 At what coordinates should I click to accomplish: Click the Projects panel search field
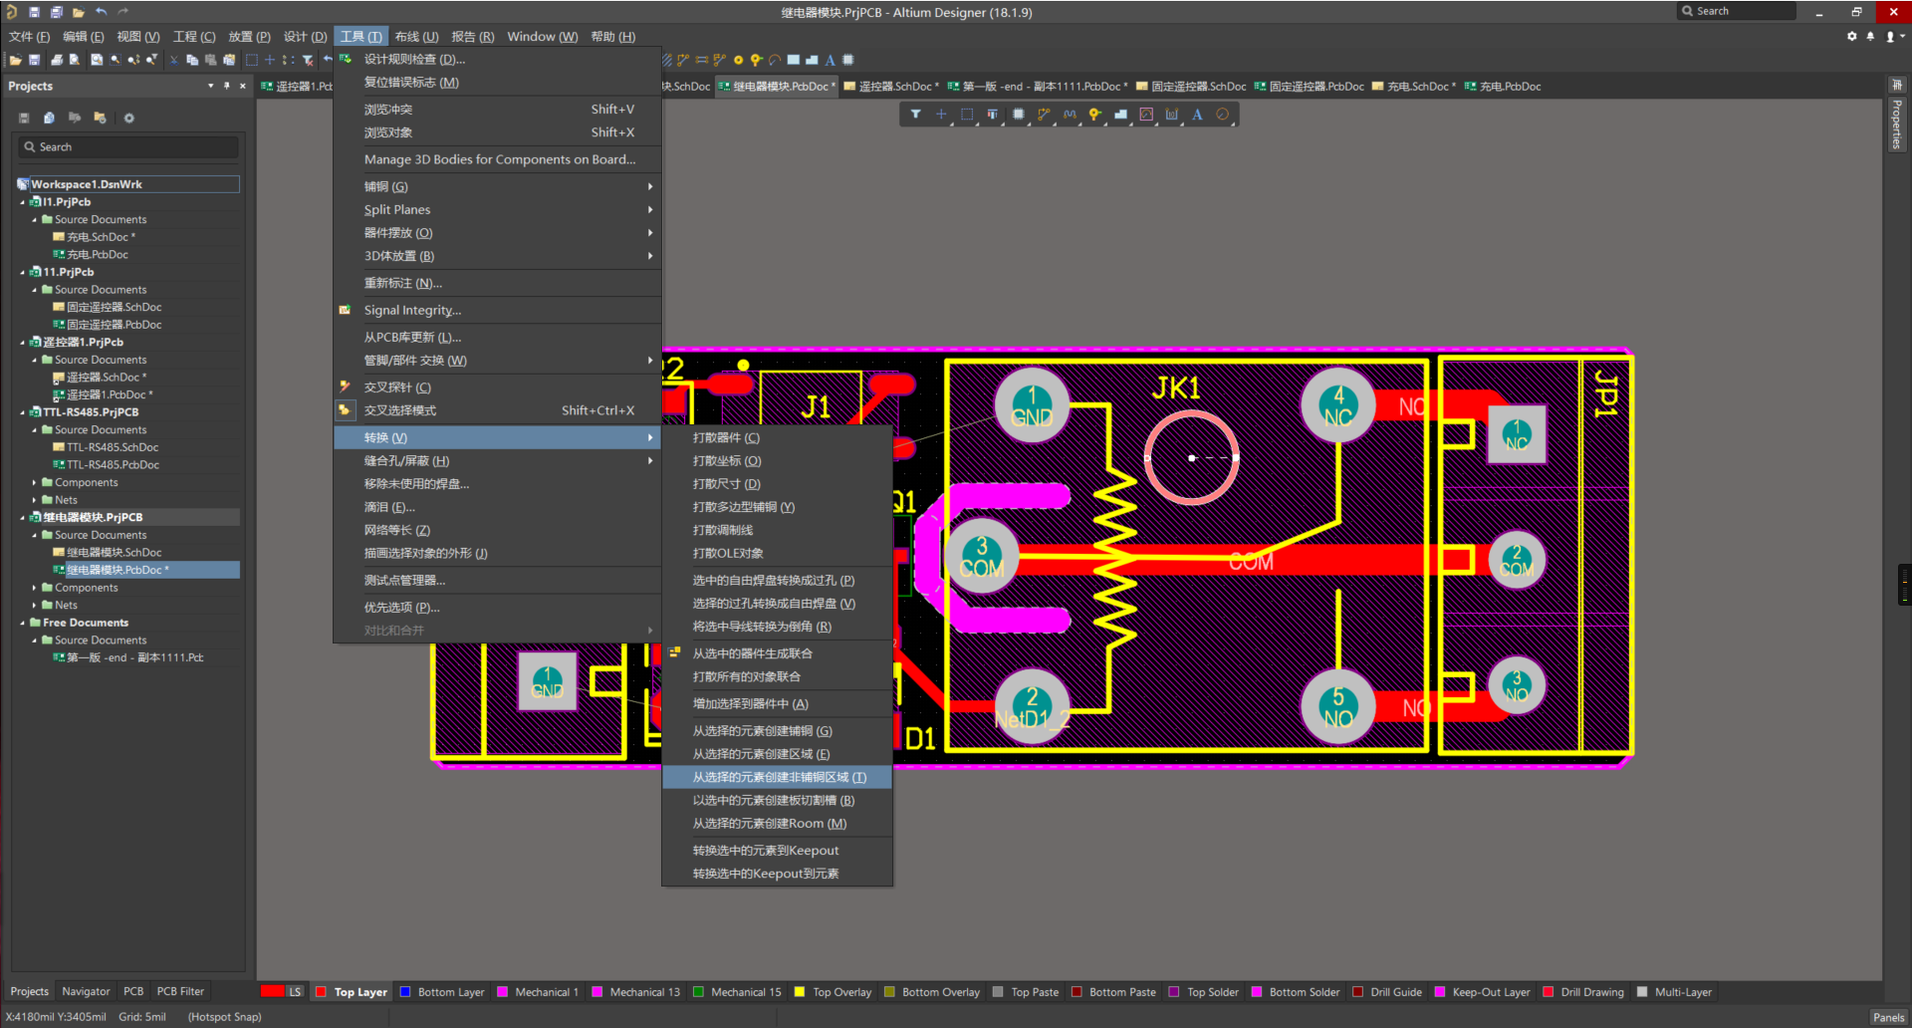pos(129,147)
